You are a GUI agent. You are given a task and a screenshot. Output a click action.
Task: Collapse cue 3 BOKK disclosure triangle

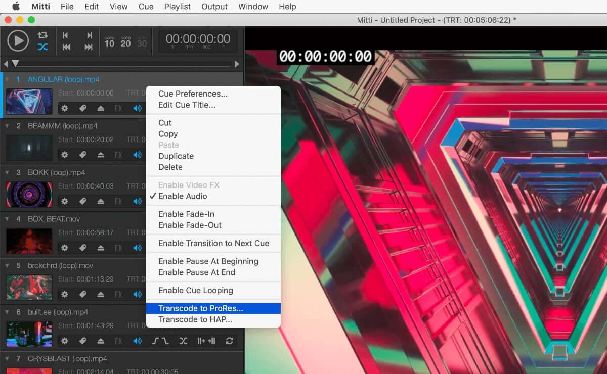pos(7,172)
